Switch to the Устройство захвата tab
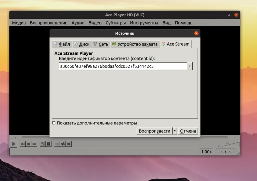 [x=135, y=44]
